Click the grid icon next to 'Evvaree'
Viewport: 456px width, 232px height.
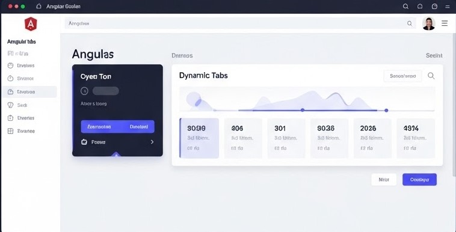10,131
